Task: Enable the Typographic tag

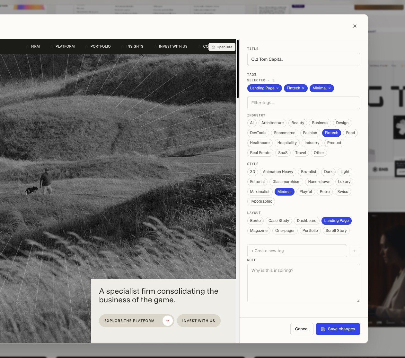Action: pos(261,201)
